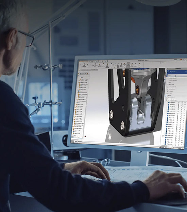Expand the Insert Components dropdown arrow
This screenshot has height=212, width=187.
[84, 68]
